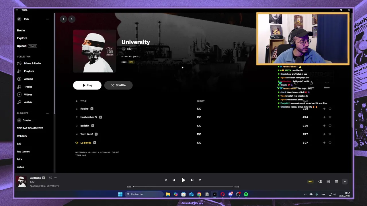Open the Explore page
367x206 pixels.
click(x=22, y=38)
